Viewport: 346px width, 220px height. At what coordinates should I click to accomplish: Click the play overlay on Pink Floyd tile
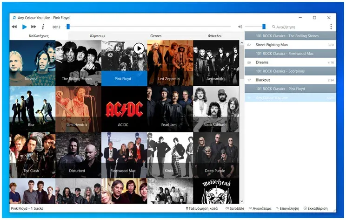139,48
